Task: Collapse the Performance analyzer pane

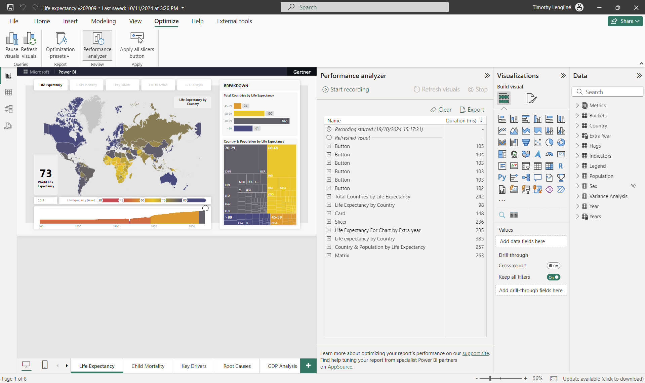Action: point(487,76)
